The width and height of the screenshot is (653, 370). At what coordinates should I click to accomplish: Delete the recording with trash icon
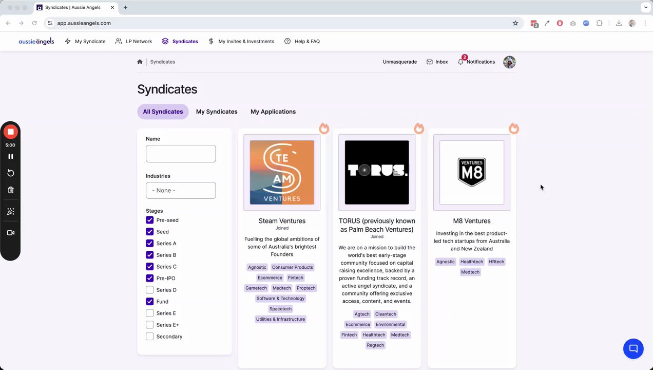tap(10, 190)
